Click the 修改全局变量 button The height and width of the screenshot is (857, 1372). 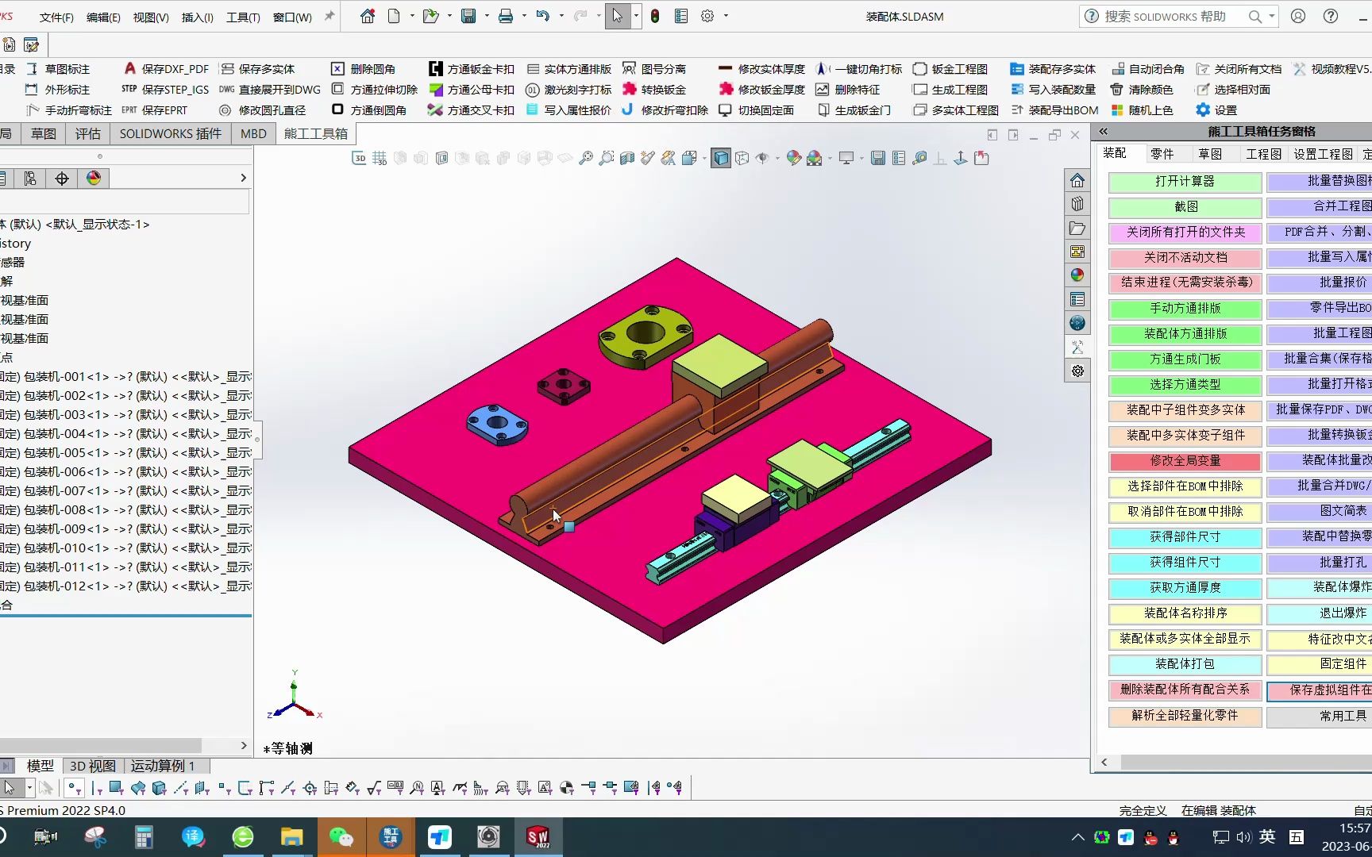point(1184,461)
